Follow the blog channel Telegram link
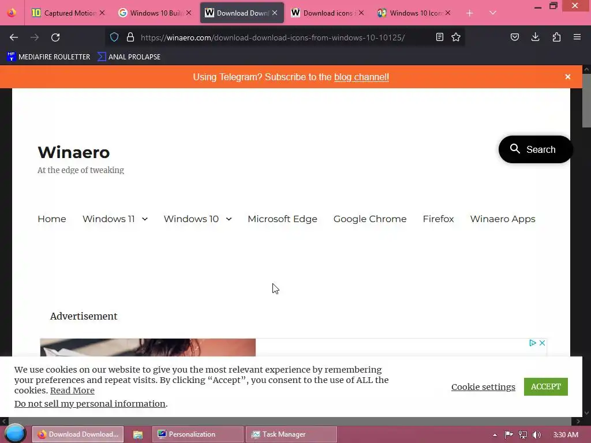This screenshot has height=443, width=591. [x=361, y=77]
